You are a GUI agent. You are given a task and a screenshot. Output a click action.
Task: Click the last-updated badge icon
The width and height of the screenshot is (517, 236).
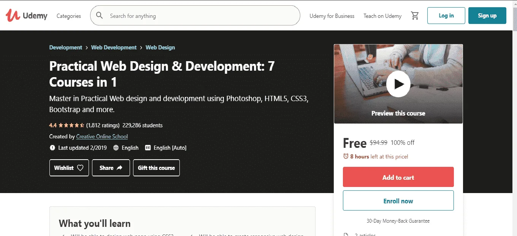tap(52, 147)
